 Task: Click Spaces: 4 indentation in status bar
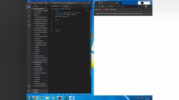click(53, 94)
